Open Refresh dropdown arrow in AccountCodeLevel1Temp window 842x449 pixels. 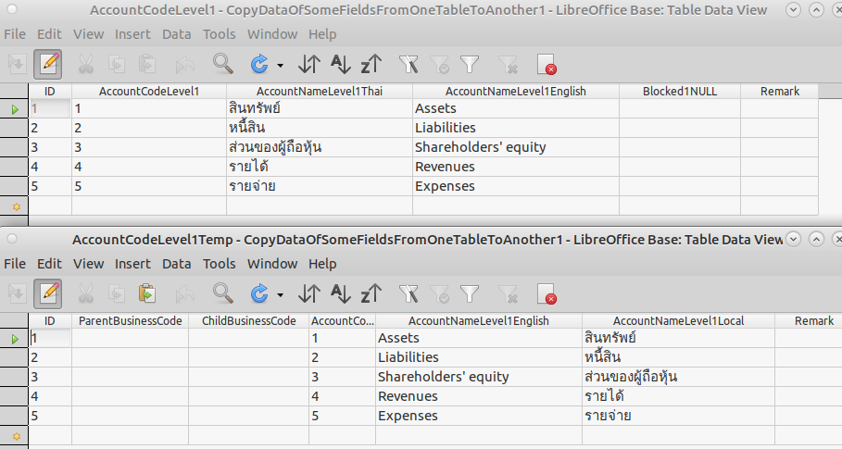tap(281, 295)
